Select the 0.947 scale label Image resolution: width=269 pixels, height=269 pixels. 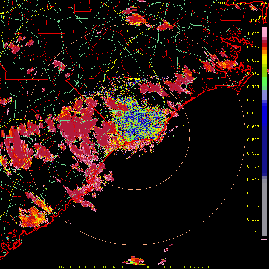[x=253, y=47]
